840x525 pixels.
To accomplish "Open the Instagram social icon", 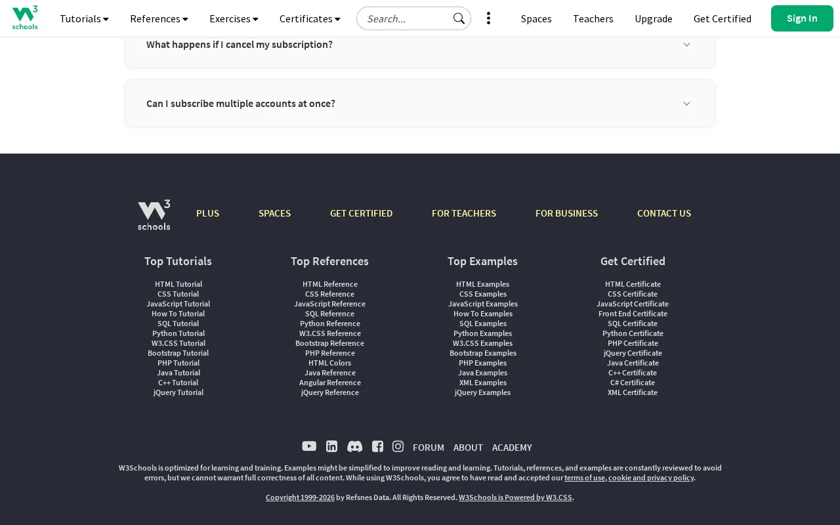I will point(398,446).
